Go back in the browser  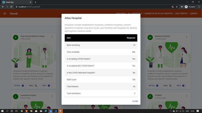pos(3,7)
